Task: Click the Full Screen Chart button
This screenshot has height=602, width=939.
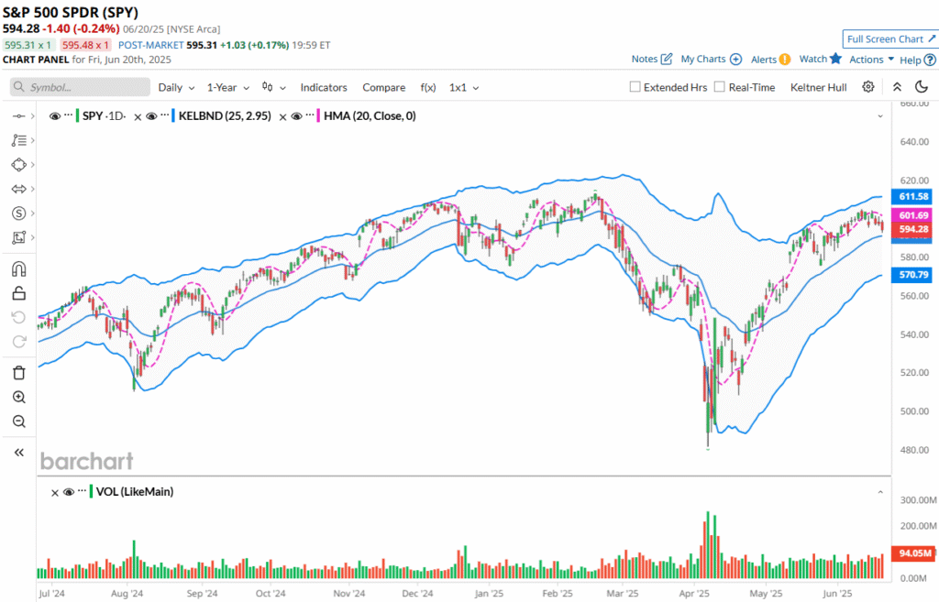Action: point(889,39)
